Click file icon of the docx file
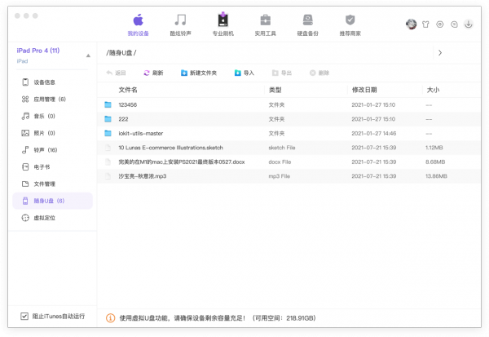Viewport: 489px width, 337px height. coord(108,162)
